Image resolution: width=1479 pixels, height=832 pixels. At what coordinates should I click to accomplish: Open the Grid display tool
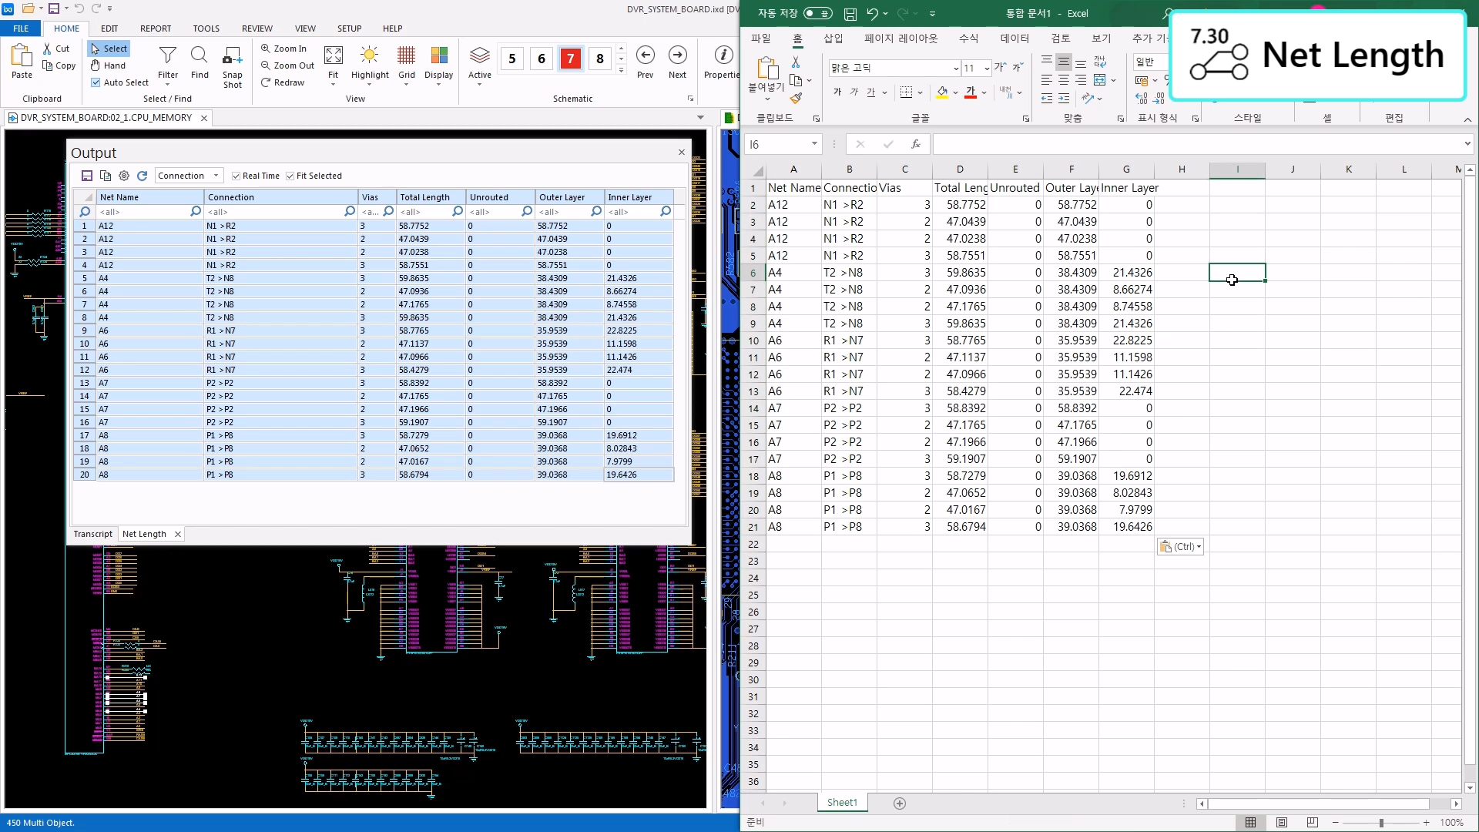(406, 56)
